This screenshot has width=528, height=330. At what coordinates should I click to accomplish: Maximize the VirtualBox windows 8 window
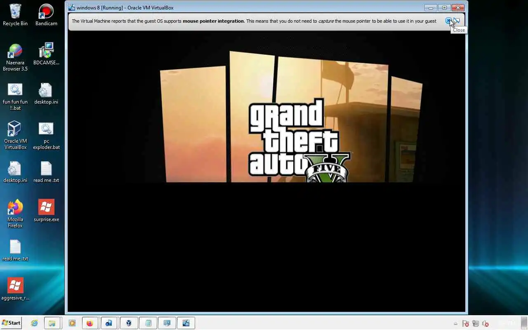(444, 7)
